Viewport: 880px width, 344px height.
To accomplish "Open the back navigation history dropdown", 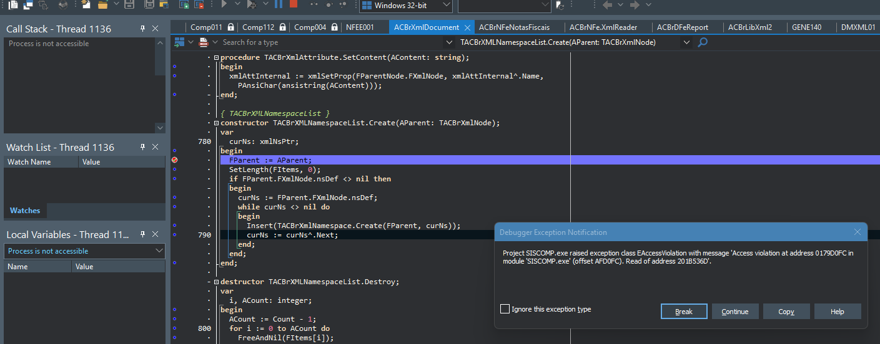I will pyautogui.click(x=620, y=5).
